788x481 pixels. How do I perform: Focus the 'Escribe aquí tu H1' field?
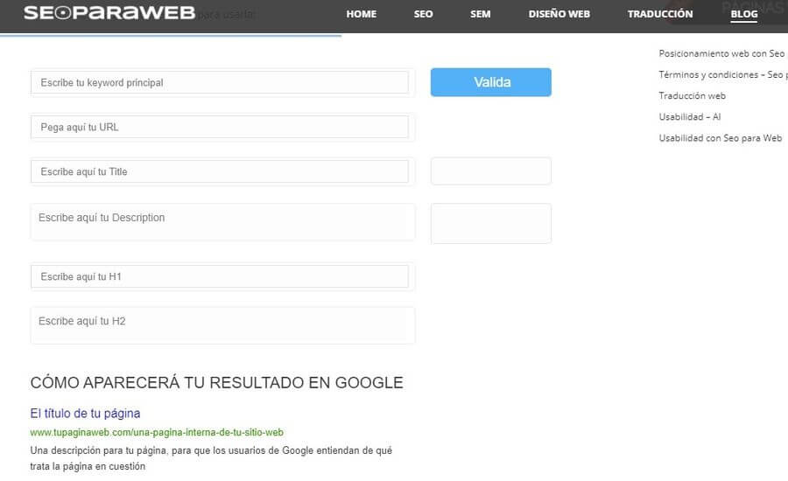(220, 276)
